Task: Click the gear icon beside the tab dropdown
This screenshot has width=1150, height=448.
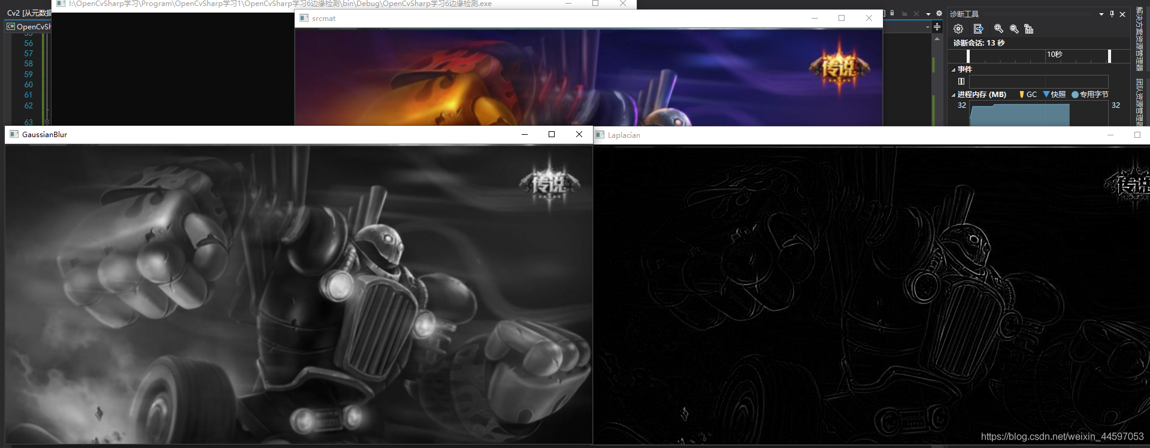Action: [x=939, y=13]
